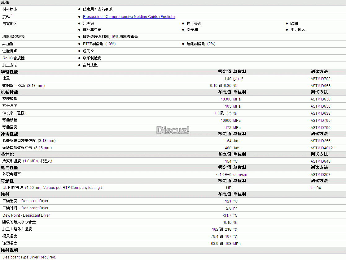Click the 硅酮润滑剂 additive entry
The height and width of the screenshot is (260, 346).
tap(201, 44)
